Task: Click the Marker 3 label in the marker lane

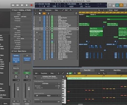Action: click(x=93, y=15)
